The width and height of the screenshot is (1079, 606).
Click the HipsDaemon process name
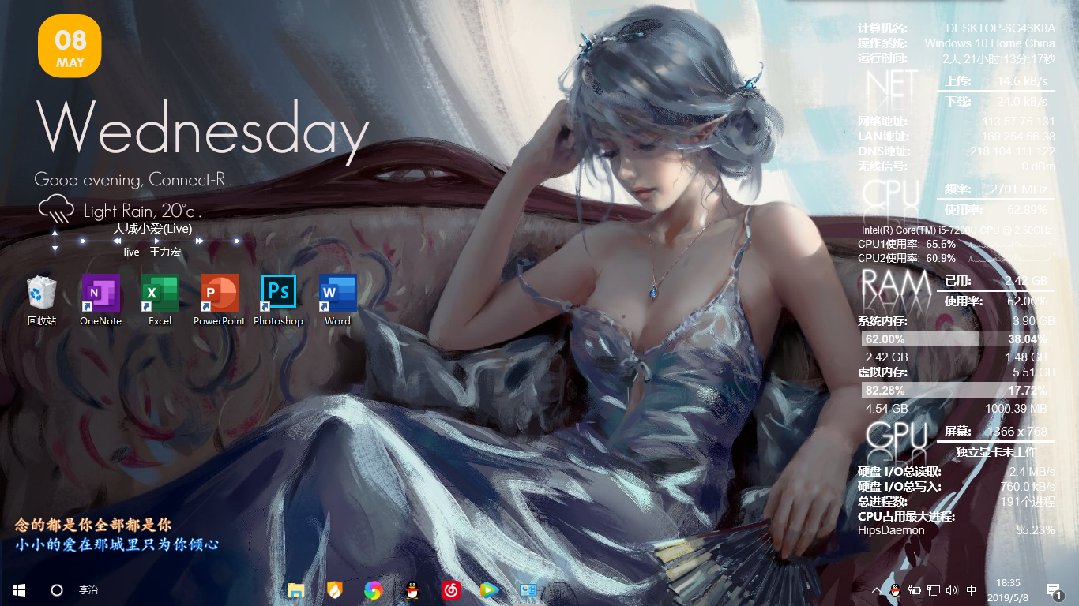tap(891, 530)
